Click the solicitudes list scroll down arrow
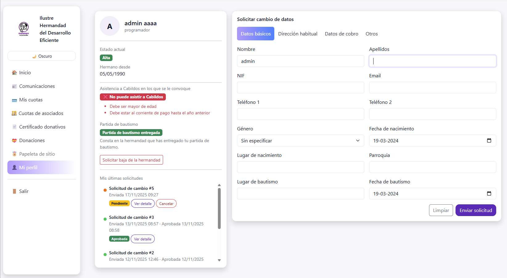This screenshot has height=278, width=507. (x=219, y=260)
